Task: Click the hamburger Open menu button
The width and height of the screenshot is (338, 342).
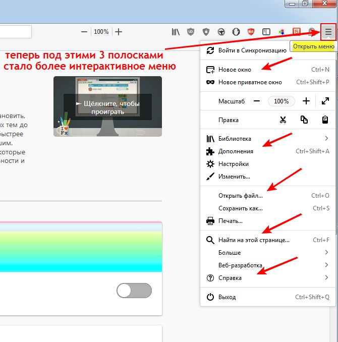Action: pos(328,32)
